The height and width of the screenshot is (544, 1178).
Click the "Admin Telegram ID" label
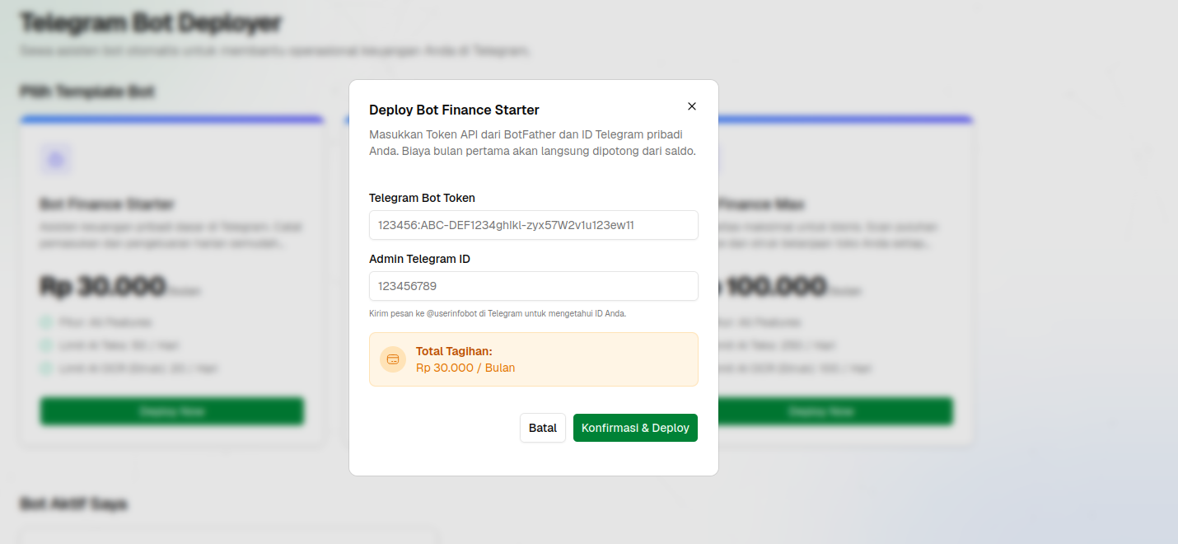(x=419, y=259)
